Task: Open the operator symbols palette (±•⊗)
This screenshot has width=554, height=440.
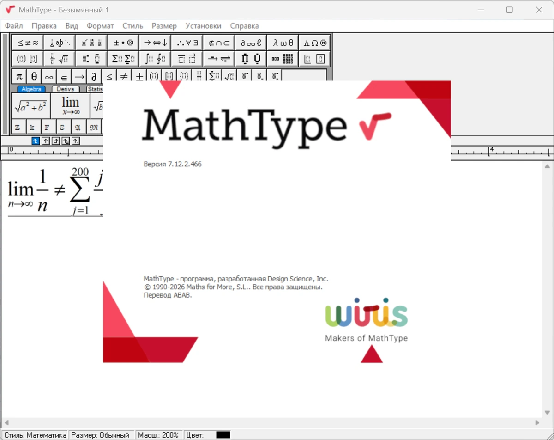Action: [x=123, y=43]
